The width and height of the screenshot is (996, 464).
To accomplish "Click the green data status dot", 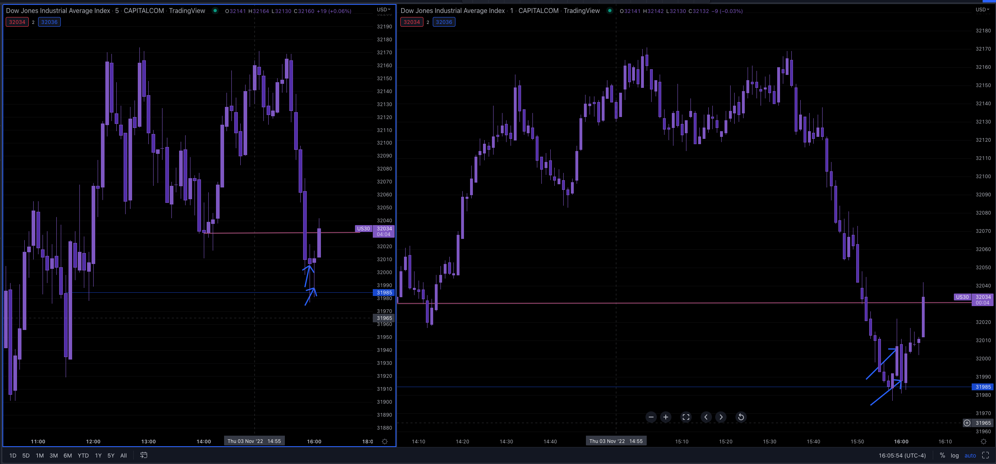I will click(214, 11).
